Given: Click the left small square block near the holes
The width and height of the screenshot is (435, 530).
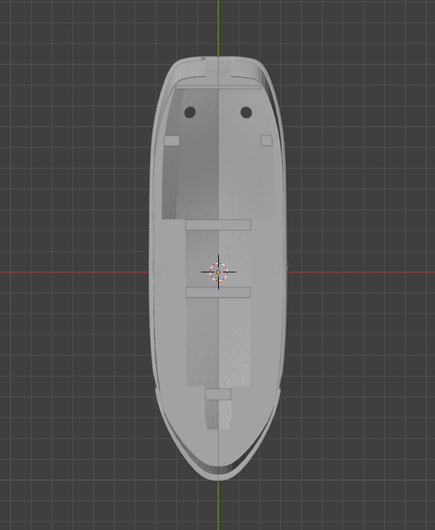Looking at the screenshot, I should tap(172, 141).
